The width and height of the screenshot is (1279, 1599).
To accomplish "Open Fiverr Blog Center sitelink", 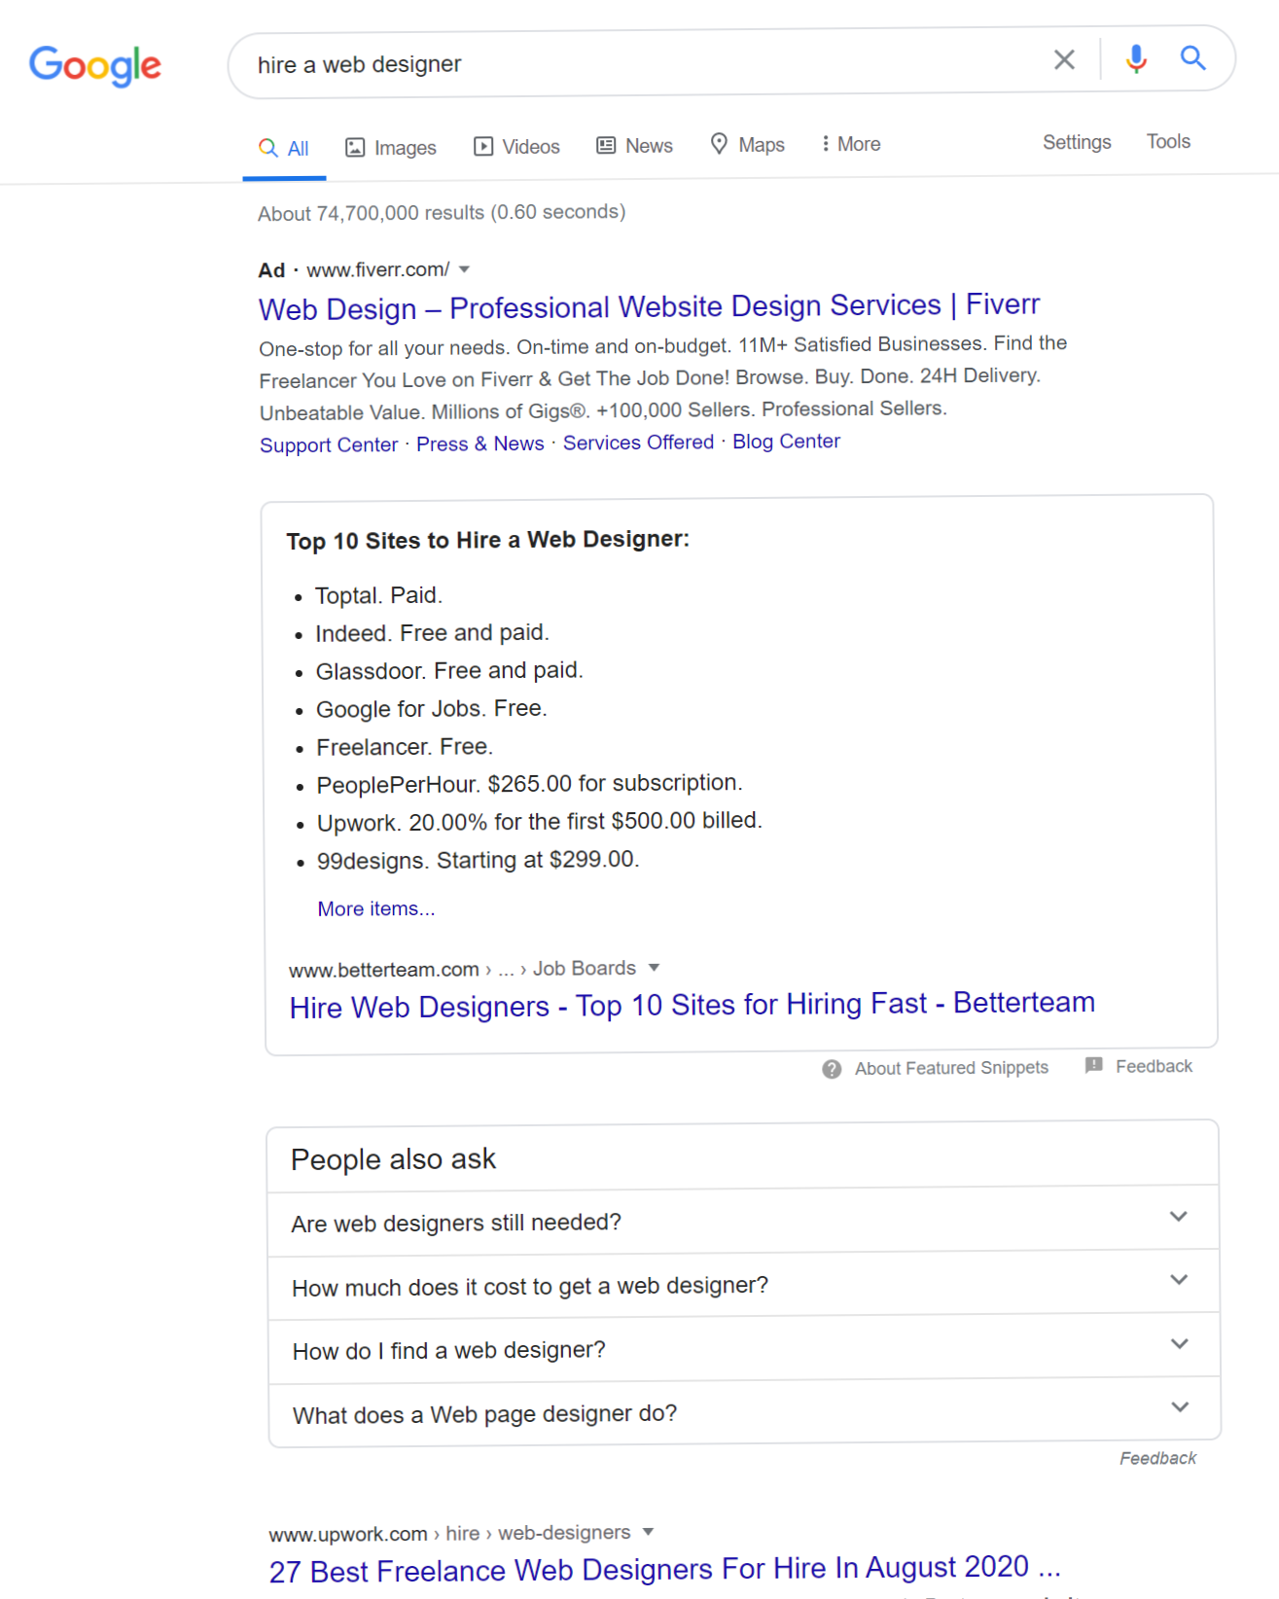I will [786, 442].
